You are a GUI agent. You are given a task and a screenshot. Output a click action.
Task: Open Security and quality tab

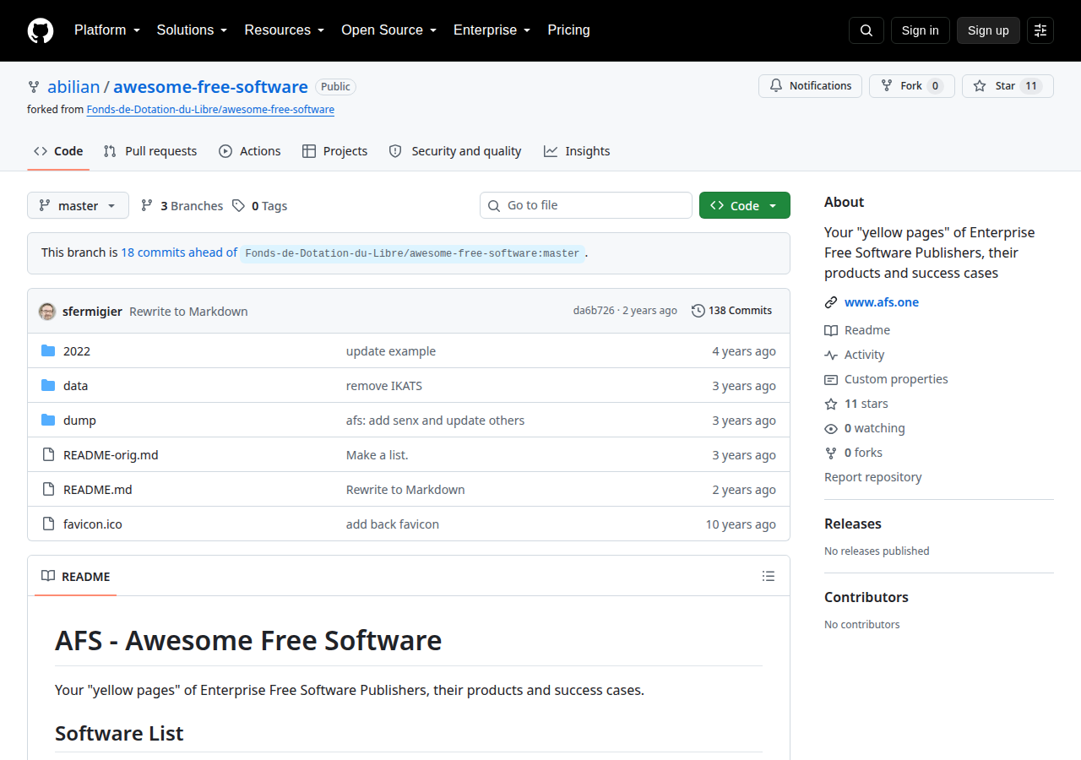[455, 151]
